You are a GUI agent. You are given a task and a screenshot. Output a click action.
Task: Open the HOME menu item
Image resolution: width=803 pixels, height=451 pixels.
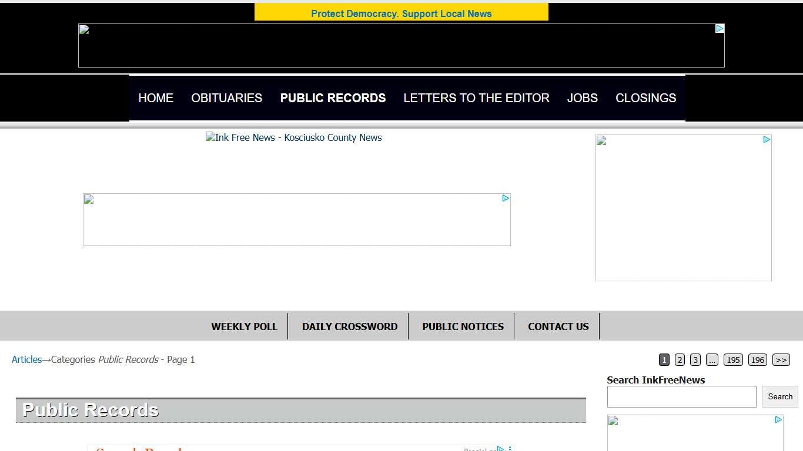point(156,98)
